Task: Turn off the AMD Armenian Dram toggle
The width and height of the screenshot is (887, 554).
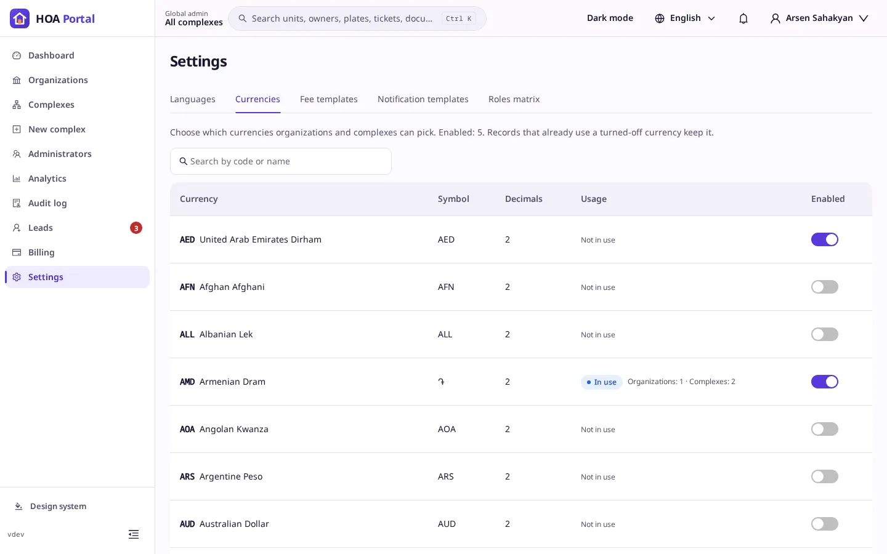Action: (825, 382)
